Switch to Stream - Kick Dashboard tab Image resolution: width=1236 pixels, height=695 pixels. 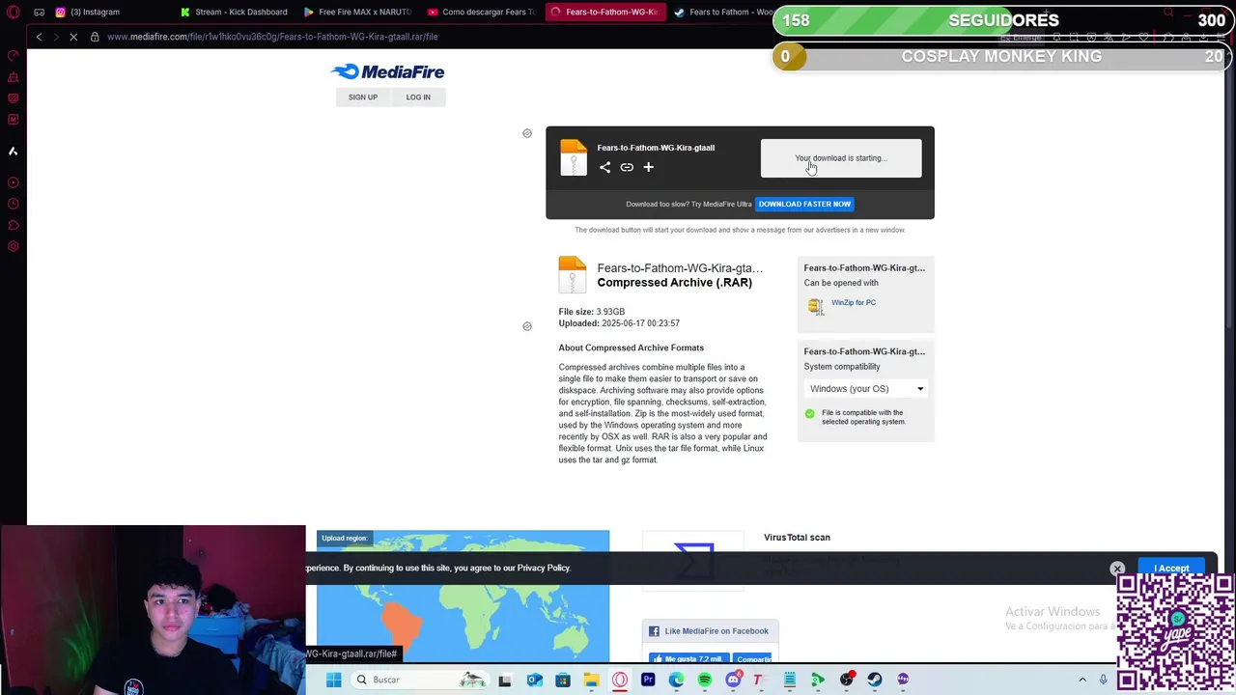tap(234, 12)
